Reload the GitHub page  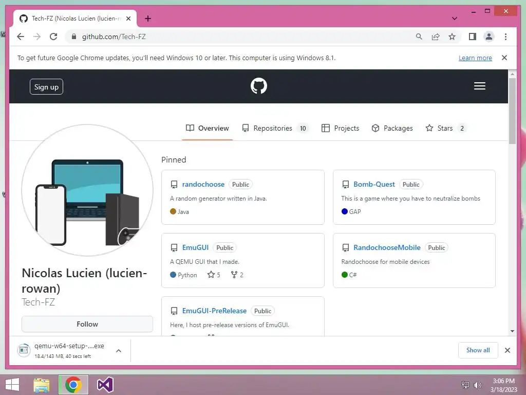[53, 37]
